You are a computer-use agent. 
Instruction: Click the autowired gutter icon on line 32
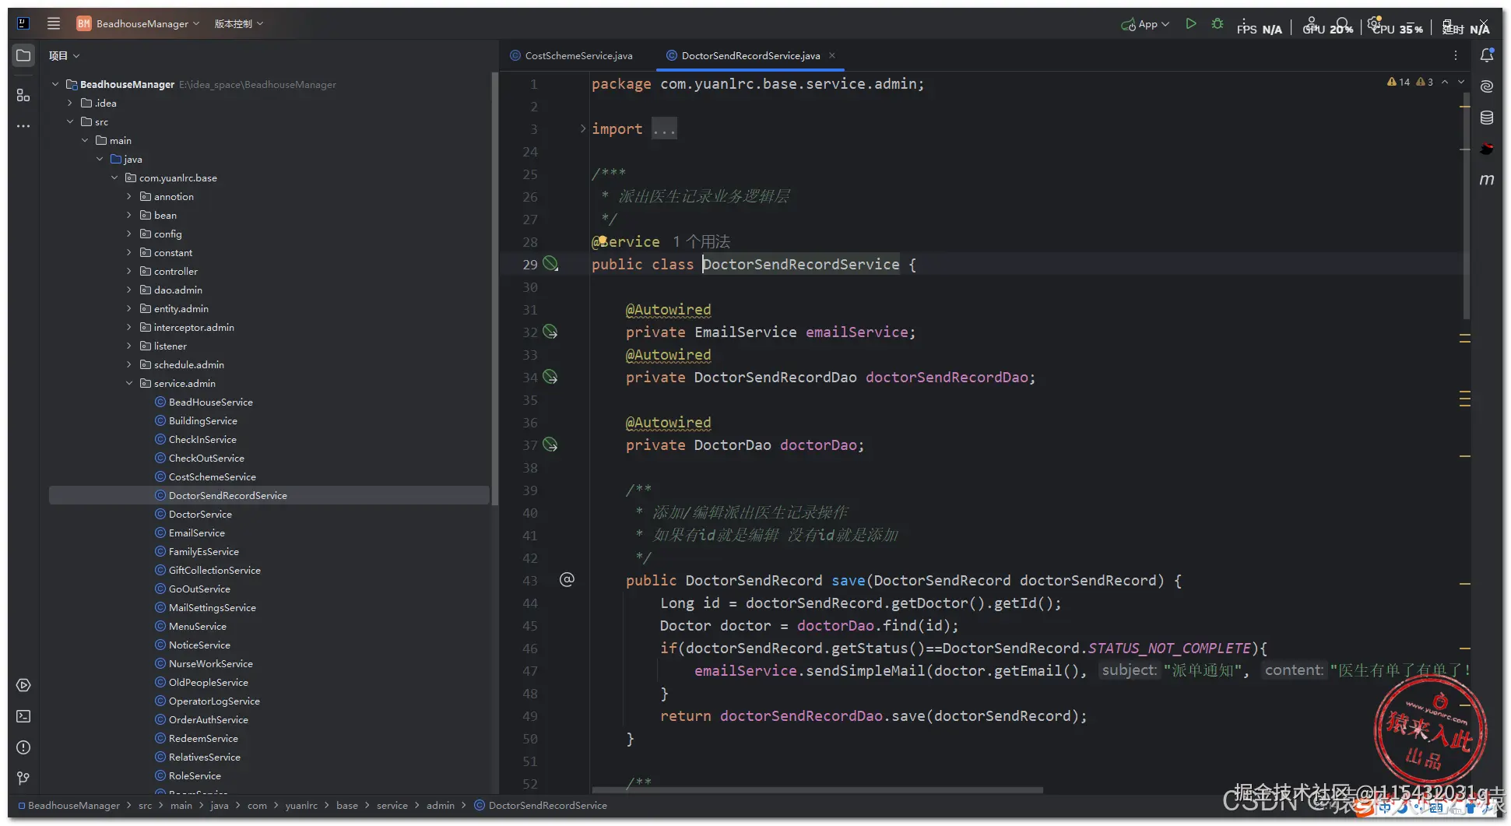coord(550,332)
